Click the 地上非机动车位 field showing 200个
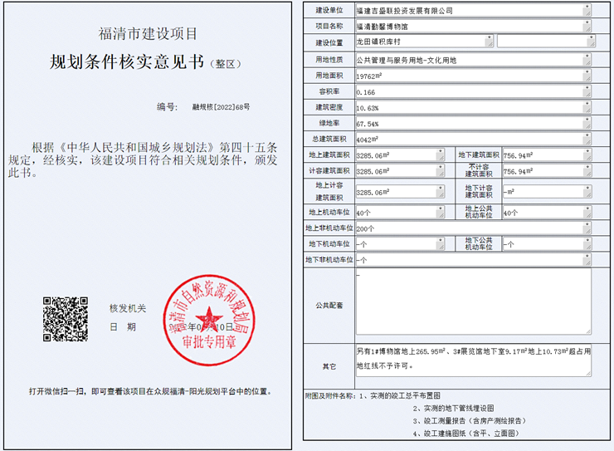 tap(473, 228)
